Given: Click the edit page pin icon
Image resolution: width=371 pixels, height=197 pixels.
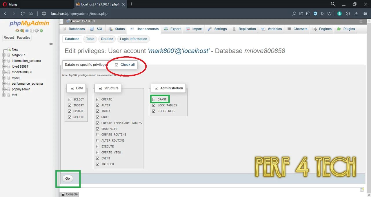Looking at the screenshot, I should [x=301, y=14].
